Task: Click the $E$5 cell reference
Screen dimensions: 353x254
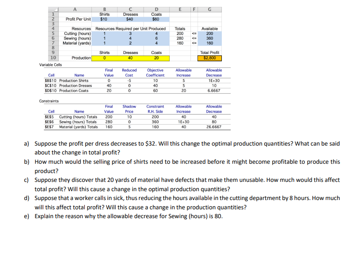Action: coord(49,117)
